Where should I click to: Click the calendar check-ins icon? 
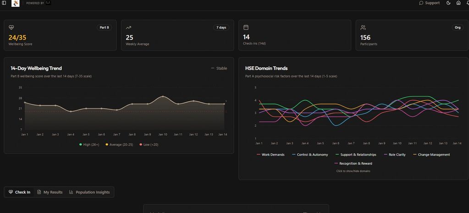(246, 27)
